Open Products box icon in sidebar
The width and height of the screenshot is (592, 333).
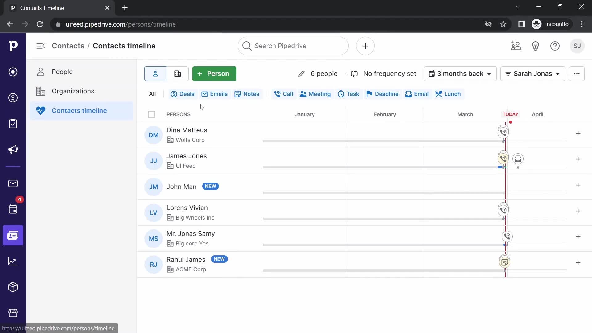pyautogui.click(x=13, y=287)
